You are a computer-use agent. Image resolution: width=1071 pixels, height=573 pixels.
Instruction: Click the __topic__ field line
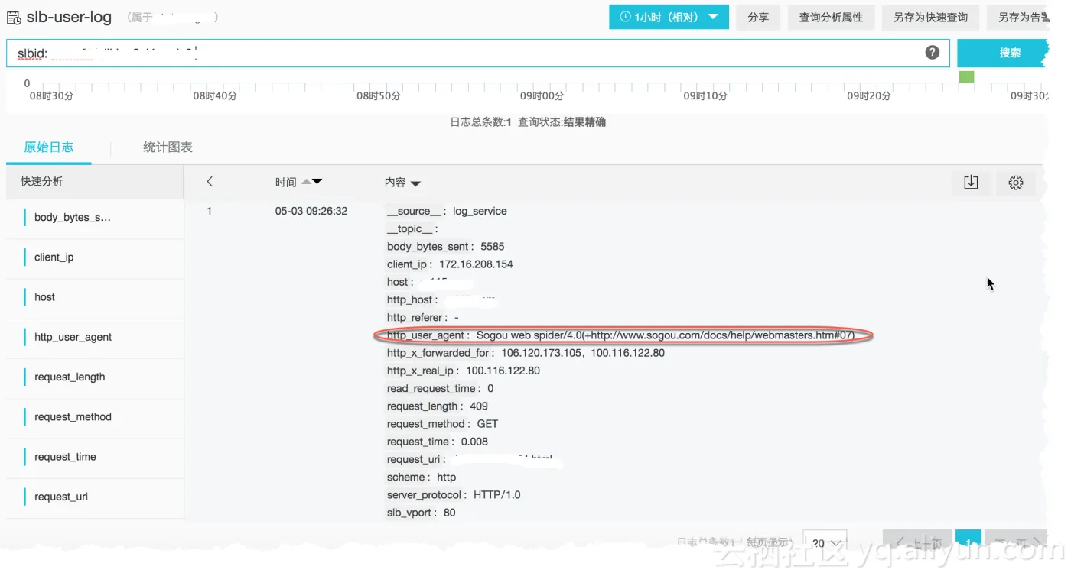(x=412, y=229)
